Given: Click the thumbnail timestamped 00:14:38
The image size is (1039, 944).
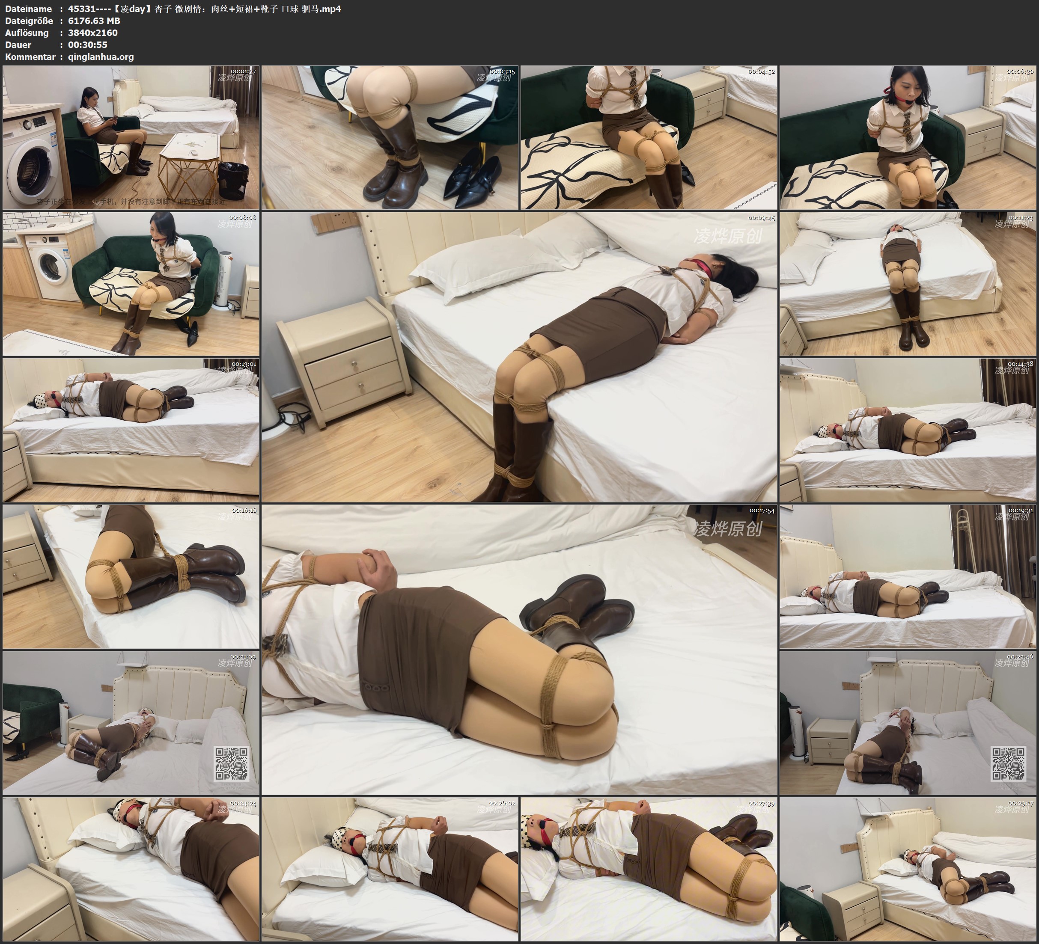Looking at the screenshot, I should (908, 430).
